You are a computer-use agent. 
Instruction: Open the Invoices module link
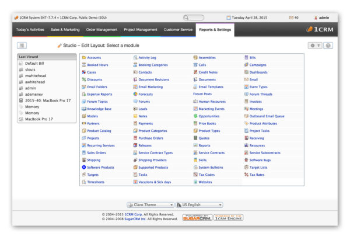256,102
